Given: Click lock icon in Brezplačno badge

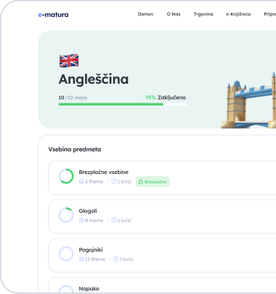Looking at the screenshot, I should pyautogui.click(x=140, y=182).
